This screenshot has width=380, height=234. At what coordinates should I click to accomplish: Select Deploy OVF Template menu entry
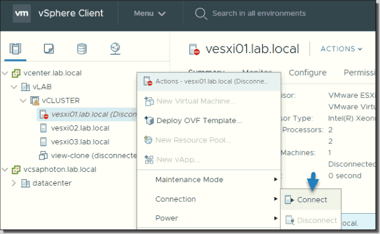(x=209, y=121)
